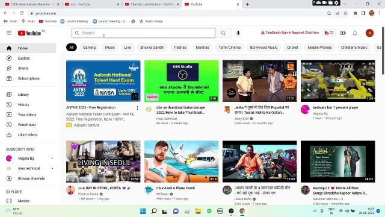385x217 pixels.
Task: Select the Gaming filter chip
Action: [x=89, y=47]
